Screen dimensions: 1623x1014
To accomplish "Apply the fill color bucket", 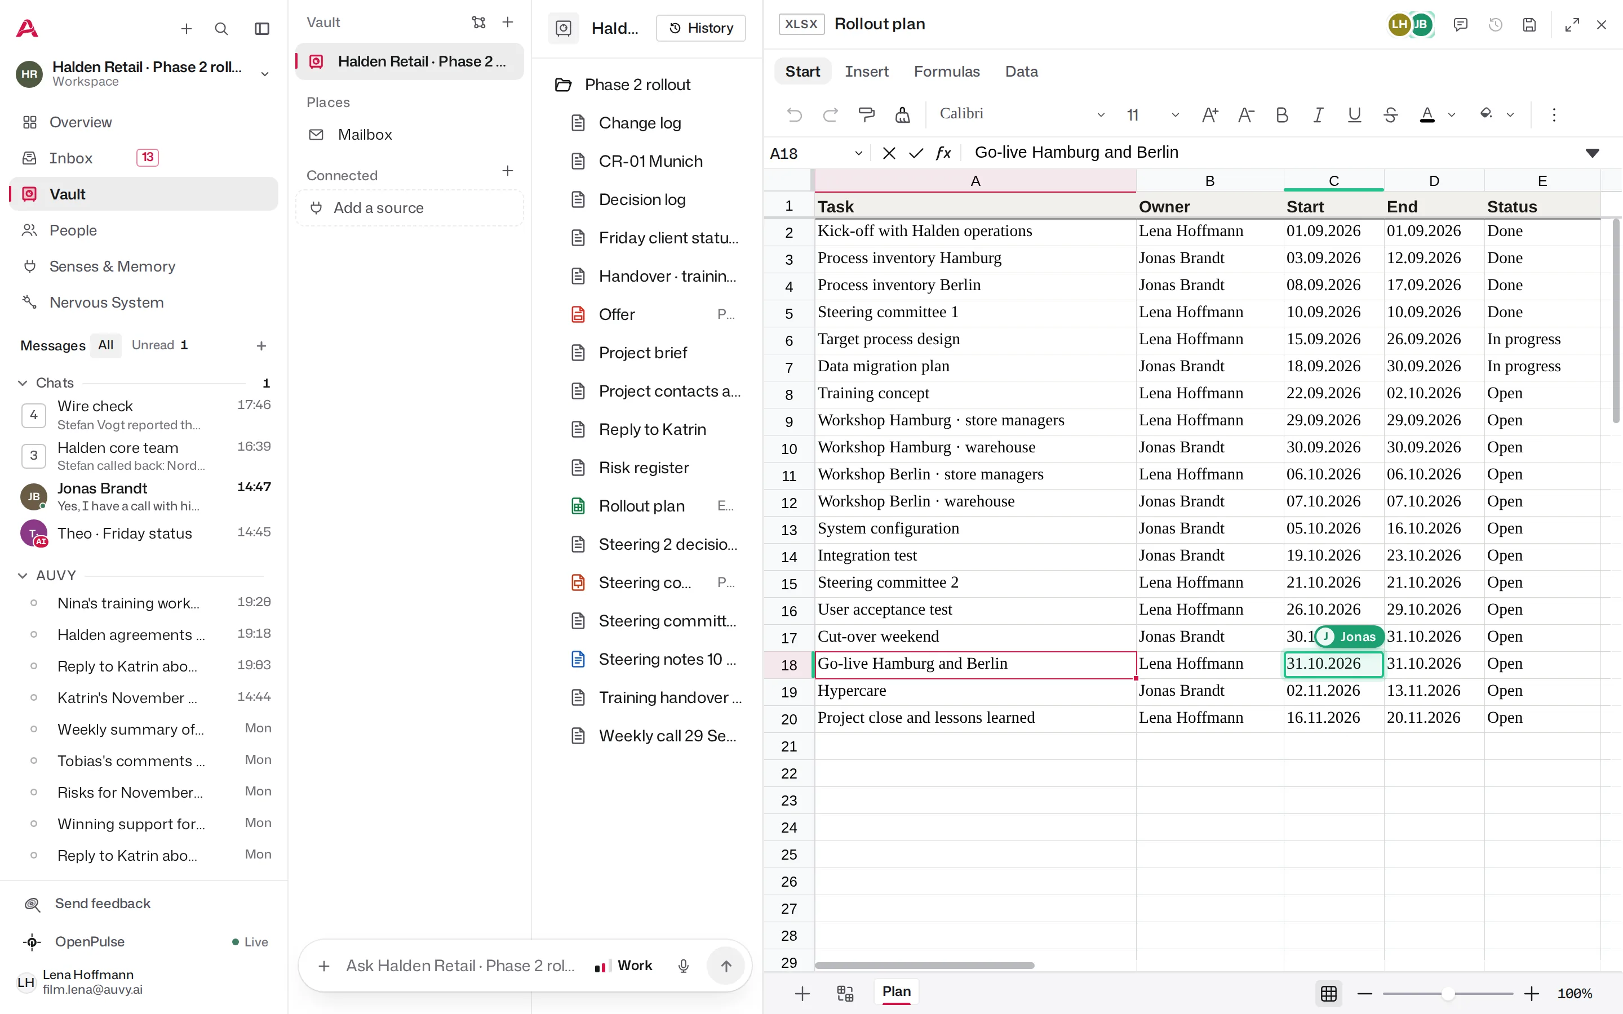I will (x=1486, y=114).
